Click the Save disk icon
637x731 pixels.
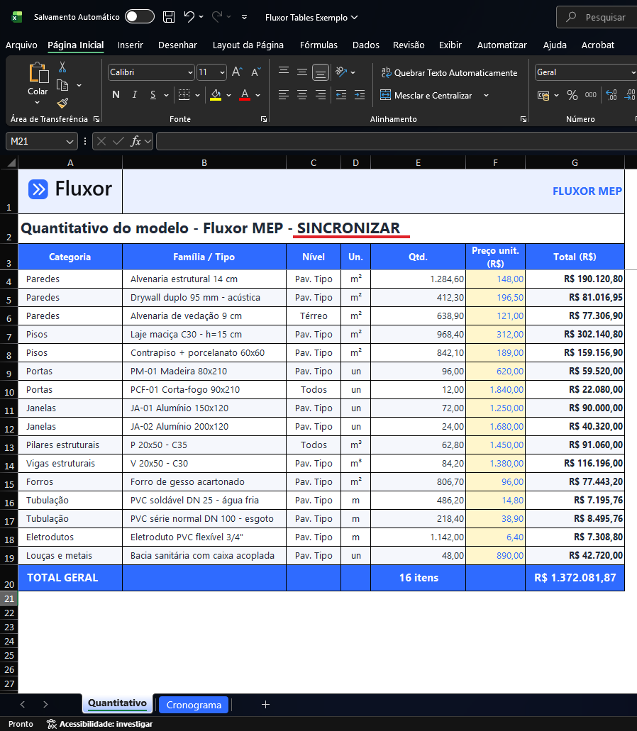pos(169,17)
